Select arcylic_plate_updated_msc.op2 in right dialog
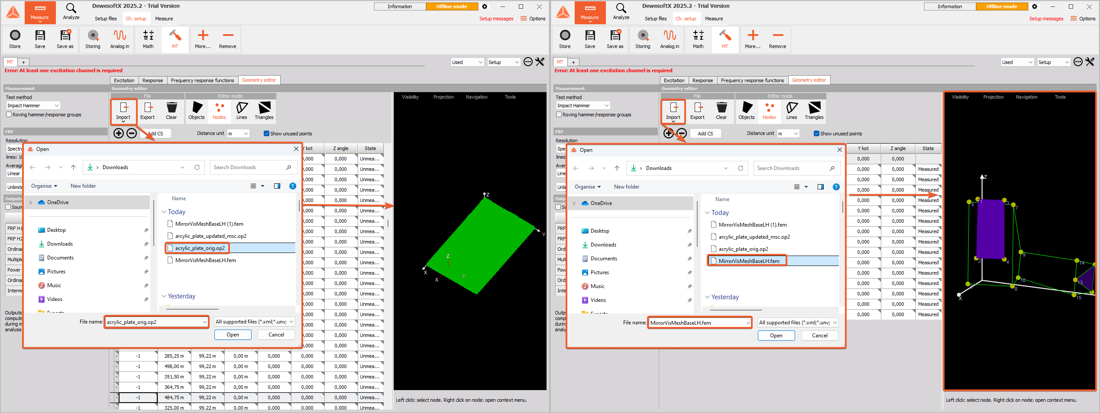The image size is (1100, 413). pos(754,237)
